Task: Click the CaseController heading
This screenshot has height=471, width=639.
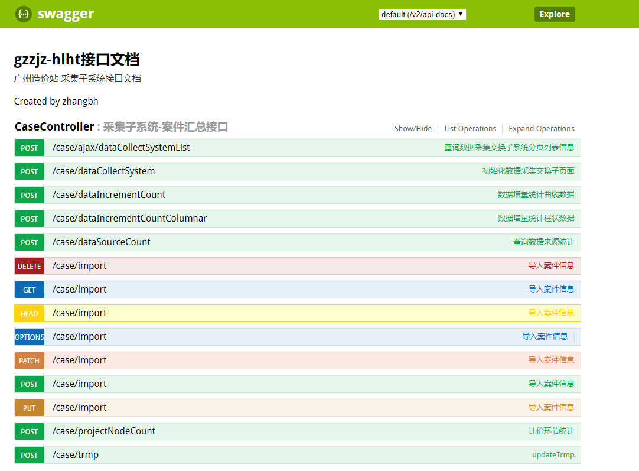Action: pyautogui.click(x=54, y=127)
